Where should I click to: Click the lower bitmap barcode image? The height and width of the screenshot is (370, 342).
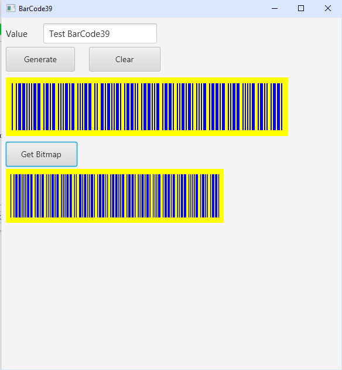point(115,196)
